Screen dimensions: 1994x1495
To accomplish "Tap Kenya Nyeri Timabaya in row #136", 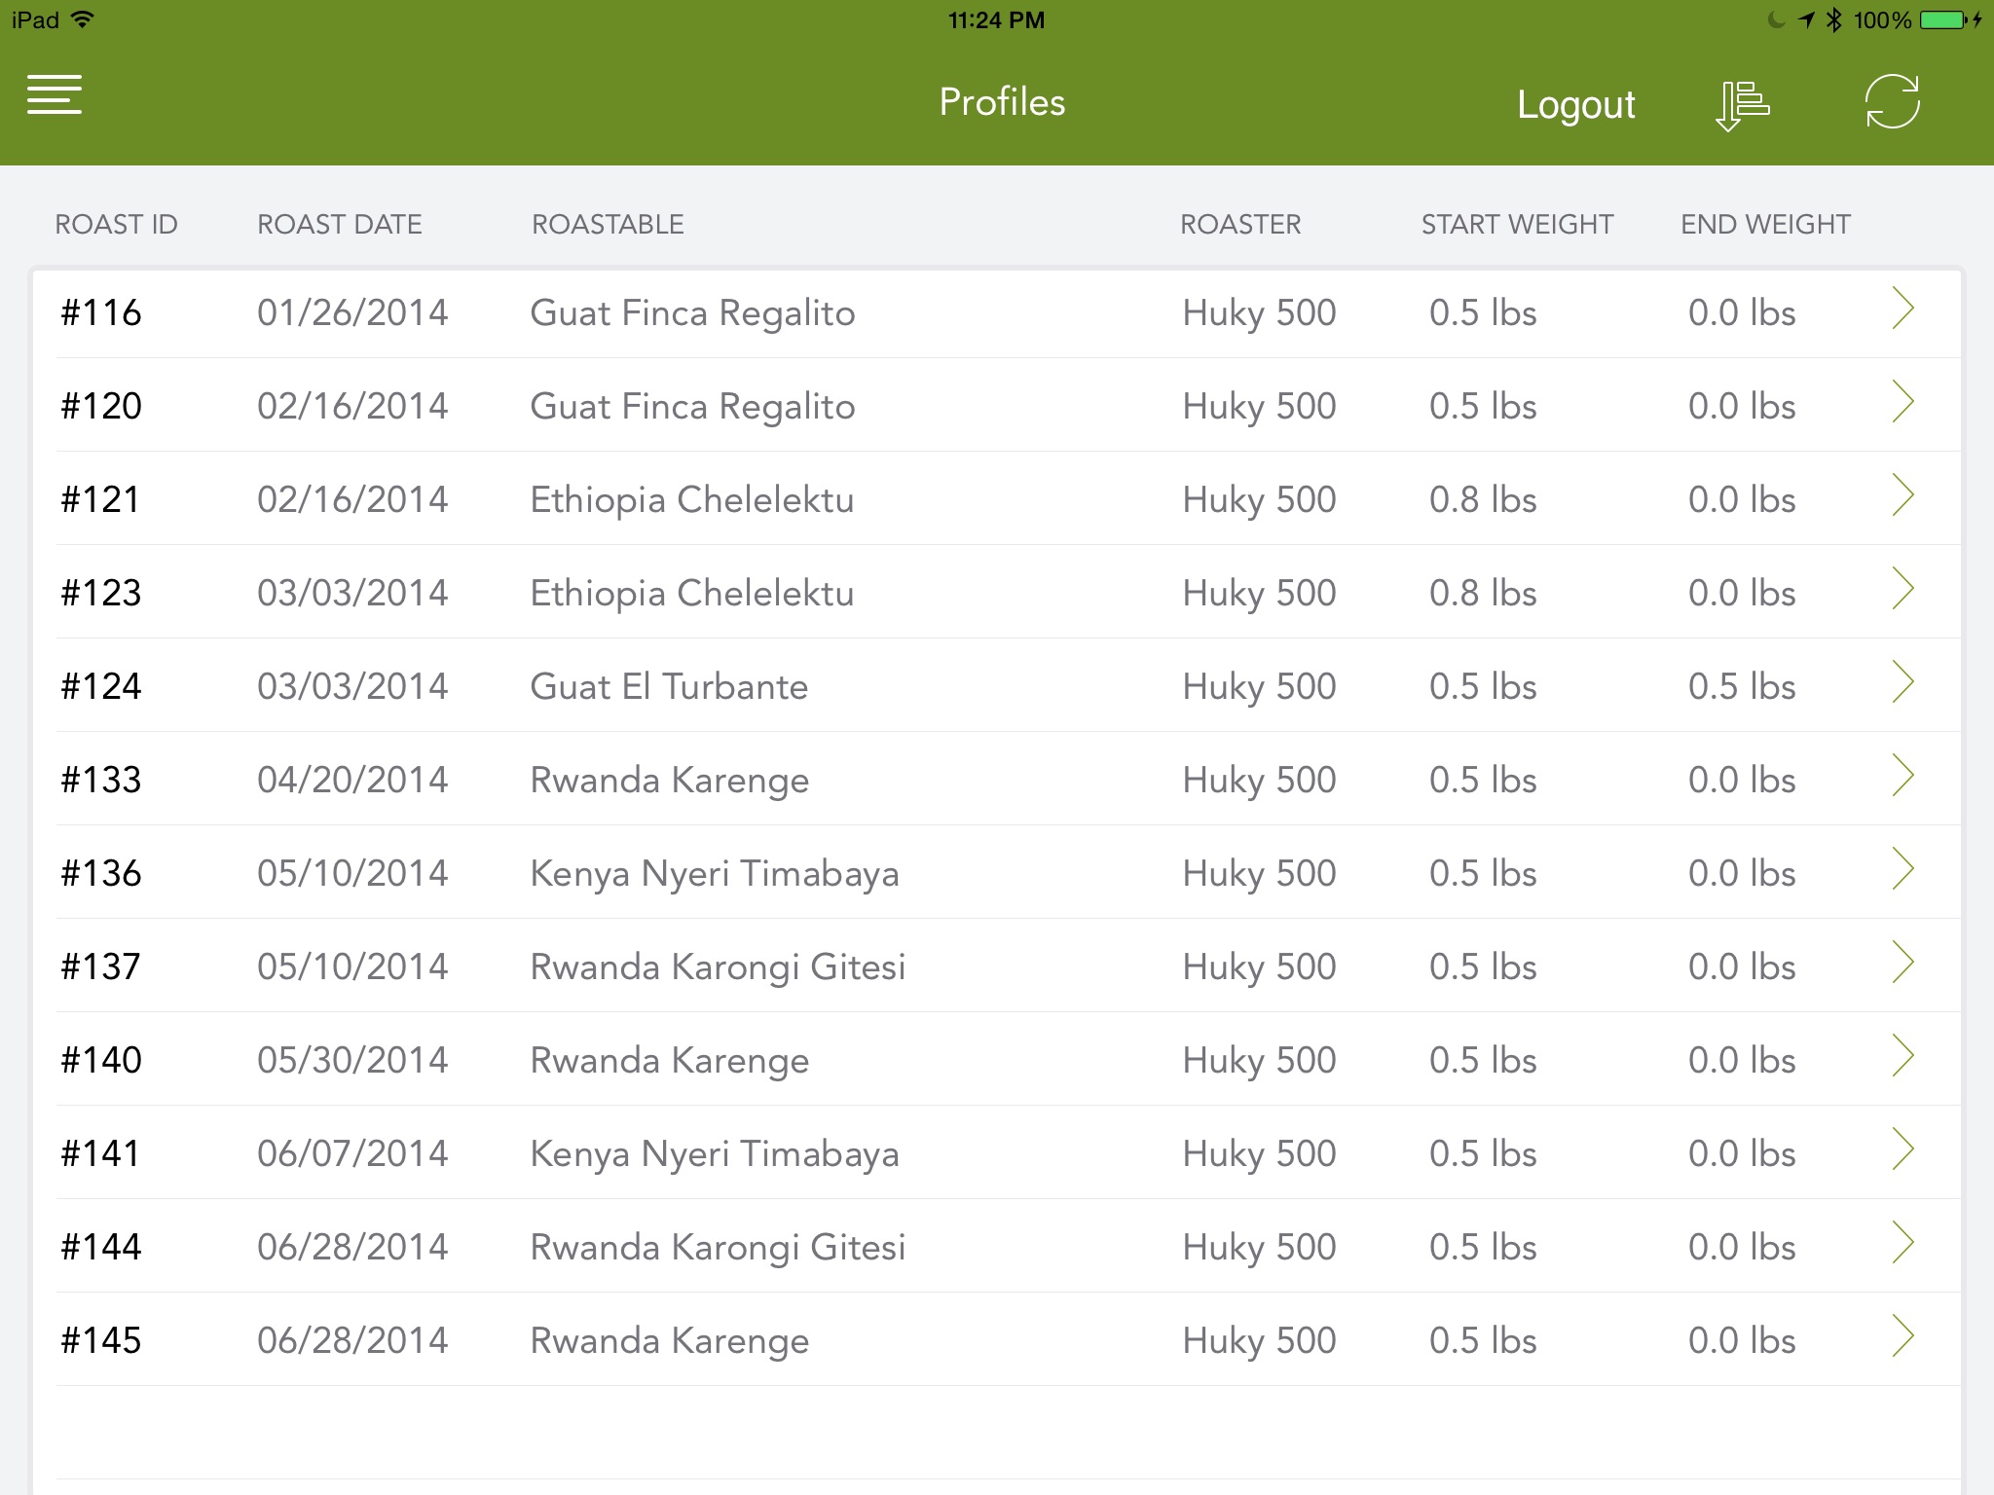I will (x=715, y=876).
